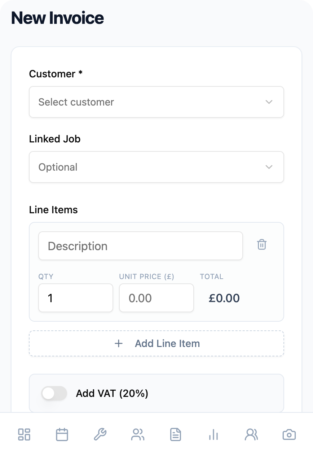Go to the calendar icon in bottom nav

point(62,434)
